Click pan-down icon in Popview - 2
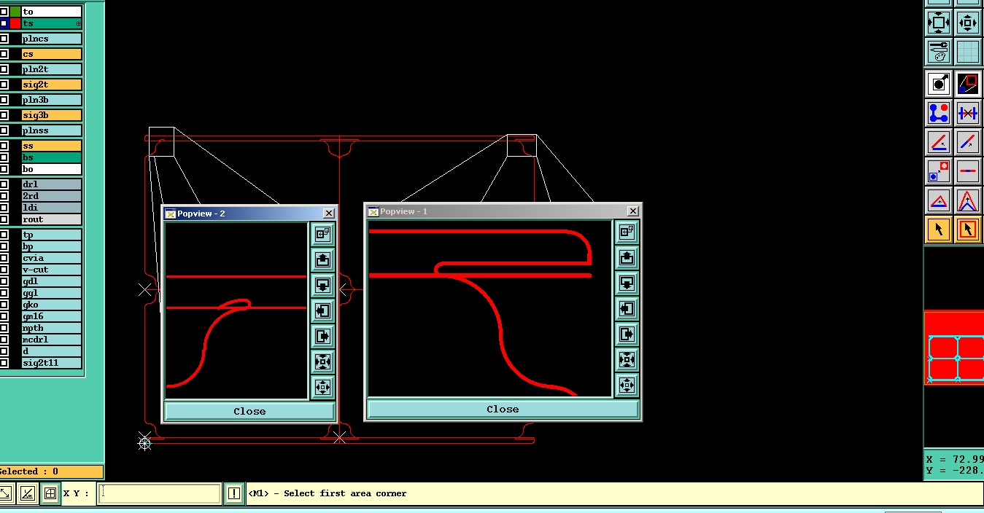The width and height of the screenshot is (984, 513). coord(322,285)
